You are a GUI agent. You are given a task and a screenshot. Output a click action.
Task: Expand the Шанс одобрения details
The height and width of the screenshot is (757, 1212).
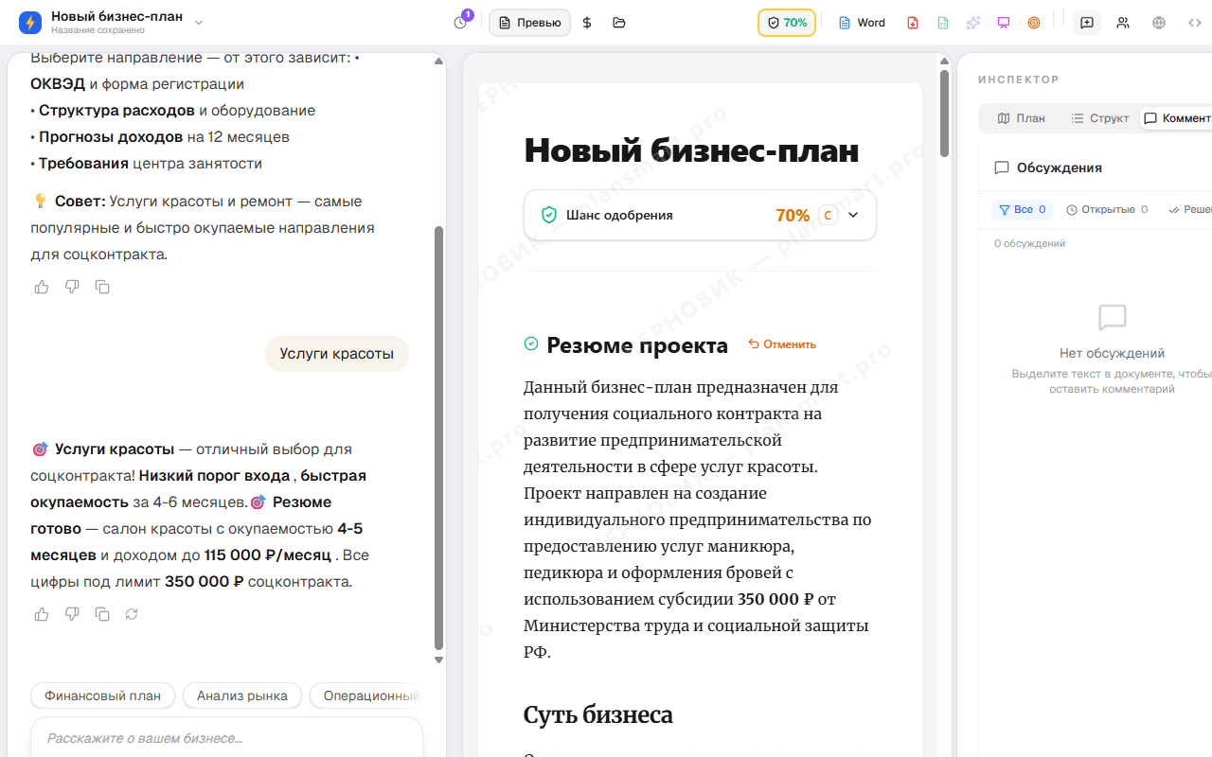(851, 215)
